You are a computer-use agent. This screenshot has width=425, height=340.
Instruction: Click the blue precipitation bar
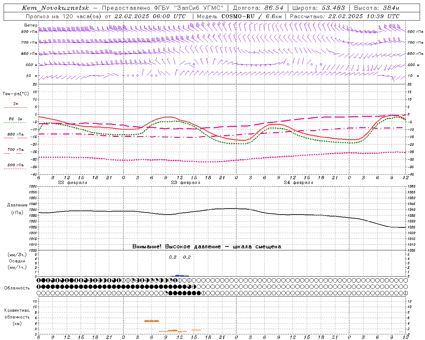[180, 276]
